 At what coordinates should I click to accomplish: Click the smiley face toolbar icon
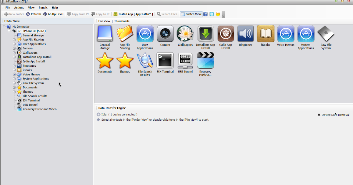(218, 14)
